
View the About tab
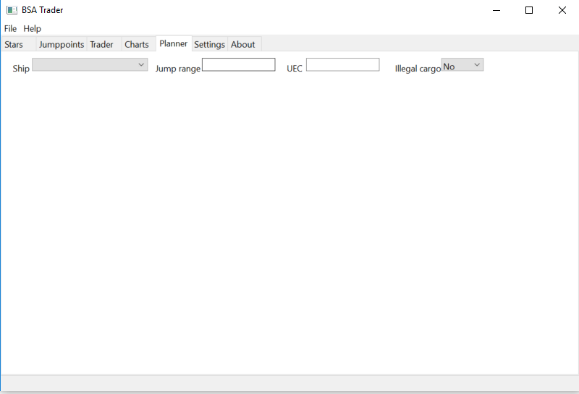tap(243, 44)
